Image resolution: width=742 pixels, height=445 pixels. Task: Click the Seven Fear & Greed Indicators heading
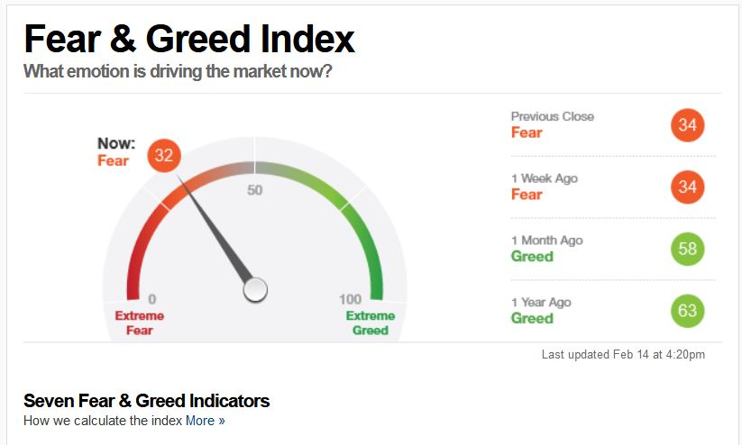pos(147,401)
